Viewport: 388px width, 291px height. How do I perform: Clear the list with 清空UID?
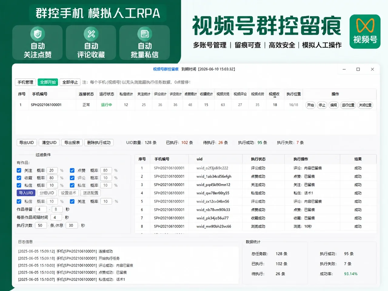(49, 142)
